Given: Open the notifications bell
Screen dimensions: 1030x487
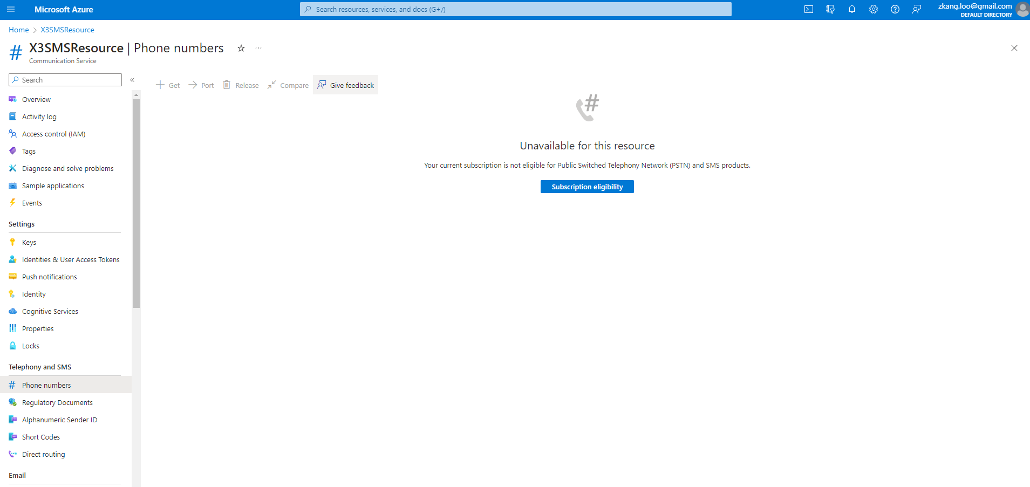Looking at the screenshot, I should pyautogui.click(x=852, y=9).
